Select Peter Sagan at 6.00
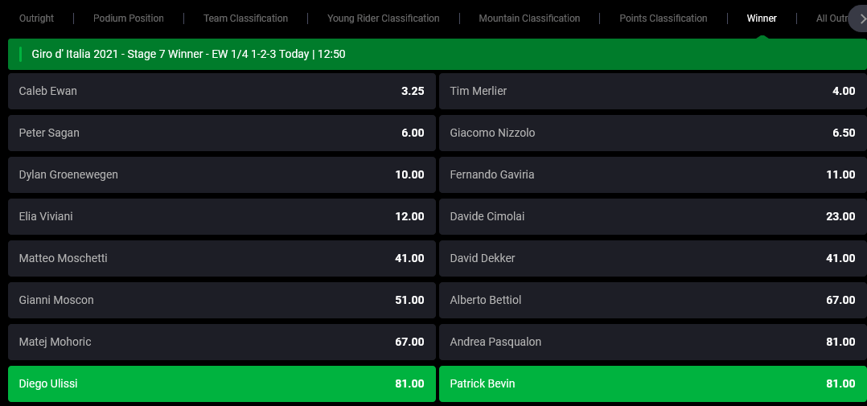This screenshot has width=867, height=406. tap(222, 133)
